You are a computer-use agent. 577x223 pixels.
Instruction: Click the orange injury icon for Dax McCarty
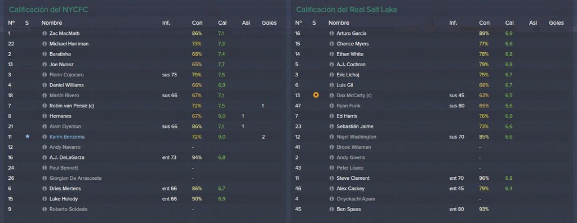coord(316,95)
